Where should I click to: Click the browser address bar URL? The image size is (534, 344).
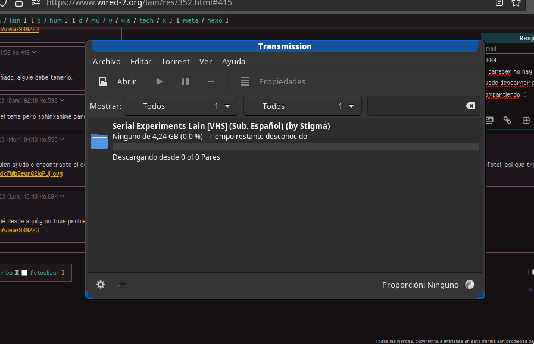point(139,4)
